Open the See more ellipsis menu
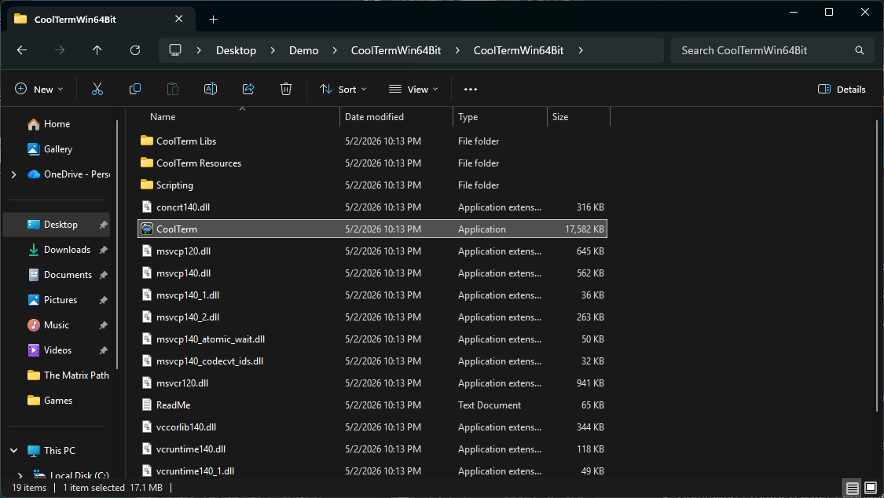Viewport: 884px width, 498px height. coord(470,89)
